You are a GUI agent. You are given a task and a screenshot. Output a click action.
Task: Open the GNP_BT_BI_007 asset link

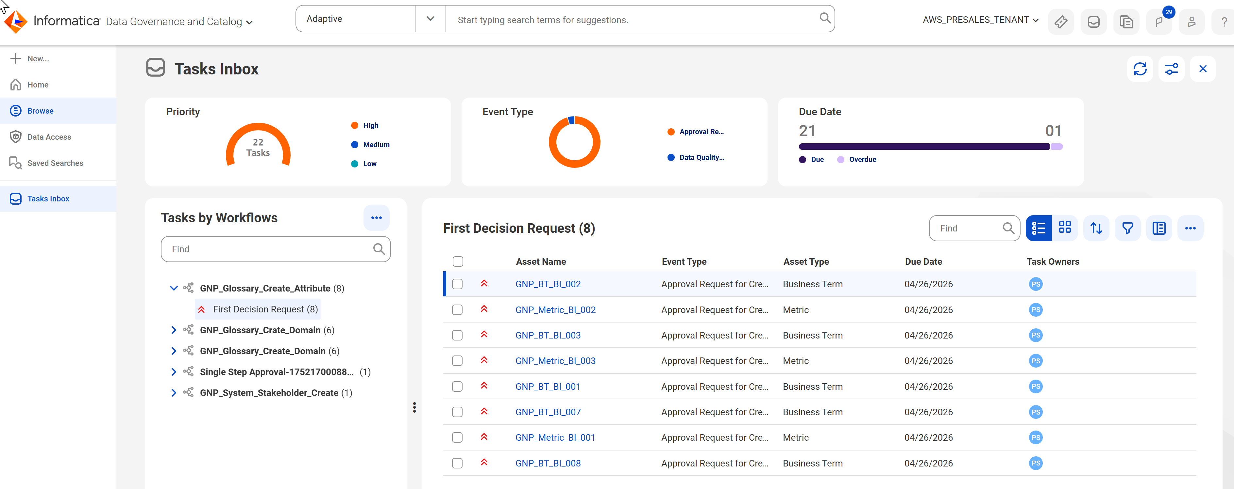548,412
